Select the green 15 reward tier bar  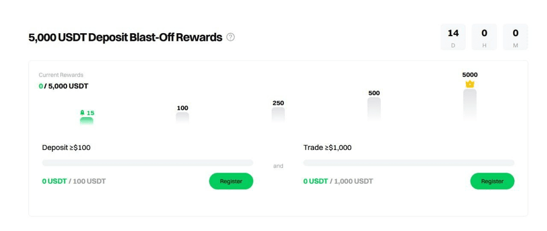[86, 121]
